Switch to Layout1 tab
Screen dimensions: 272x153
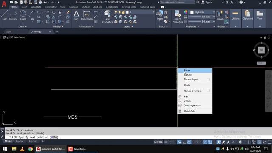tap(20, 141)
